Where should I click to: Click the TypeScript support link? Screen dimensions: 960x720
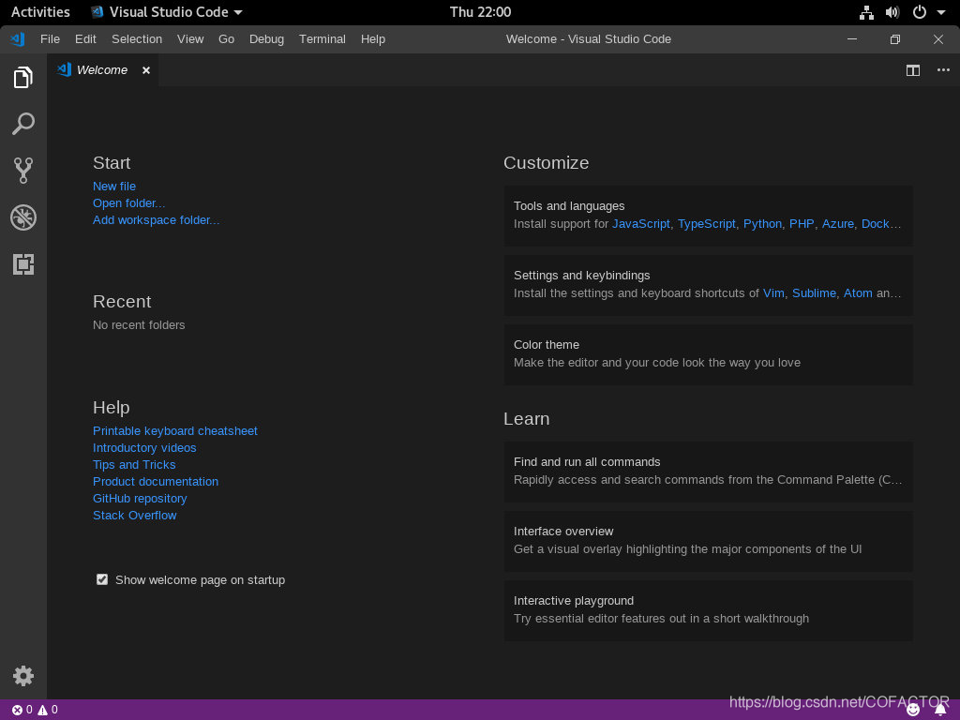click(x=707, y=224)
